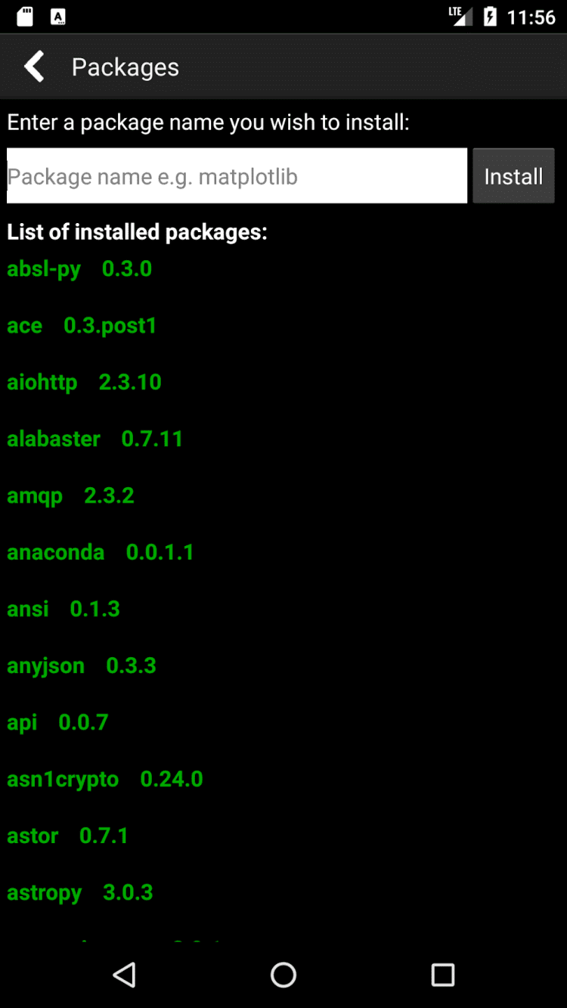Select the absl-py 0.3.0 package entry
This screenshot has width=567, height=1008.
tap(79, 268)
